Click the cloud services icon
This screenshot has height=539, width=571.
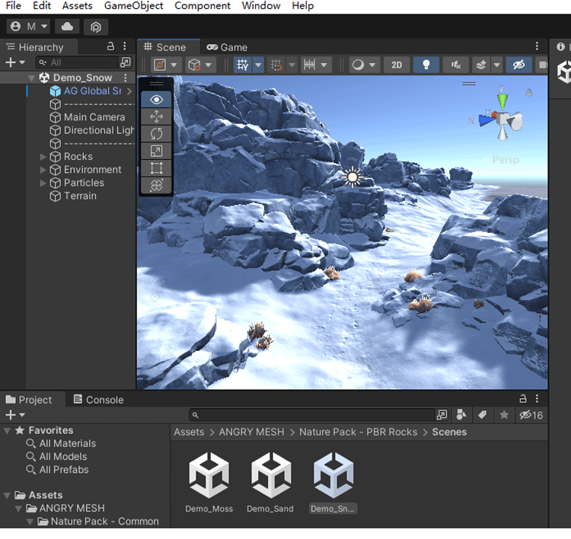click(x=67, y=27)
